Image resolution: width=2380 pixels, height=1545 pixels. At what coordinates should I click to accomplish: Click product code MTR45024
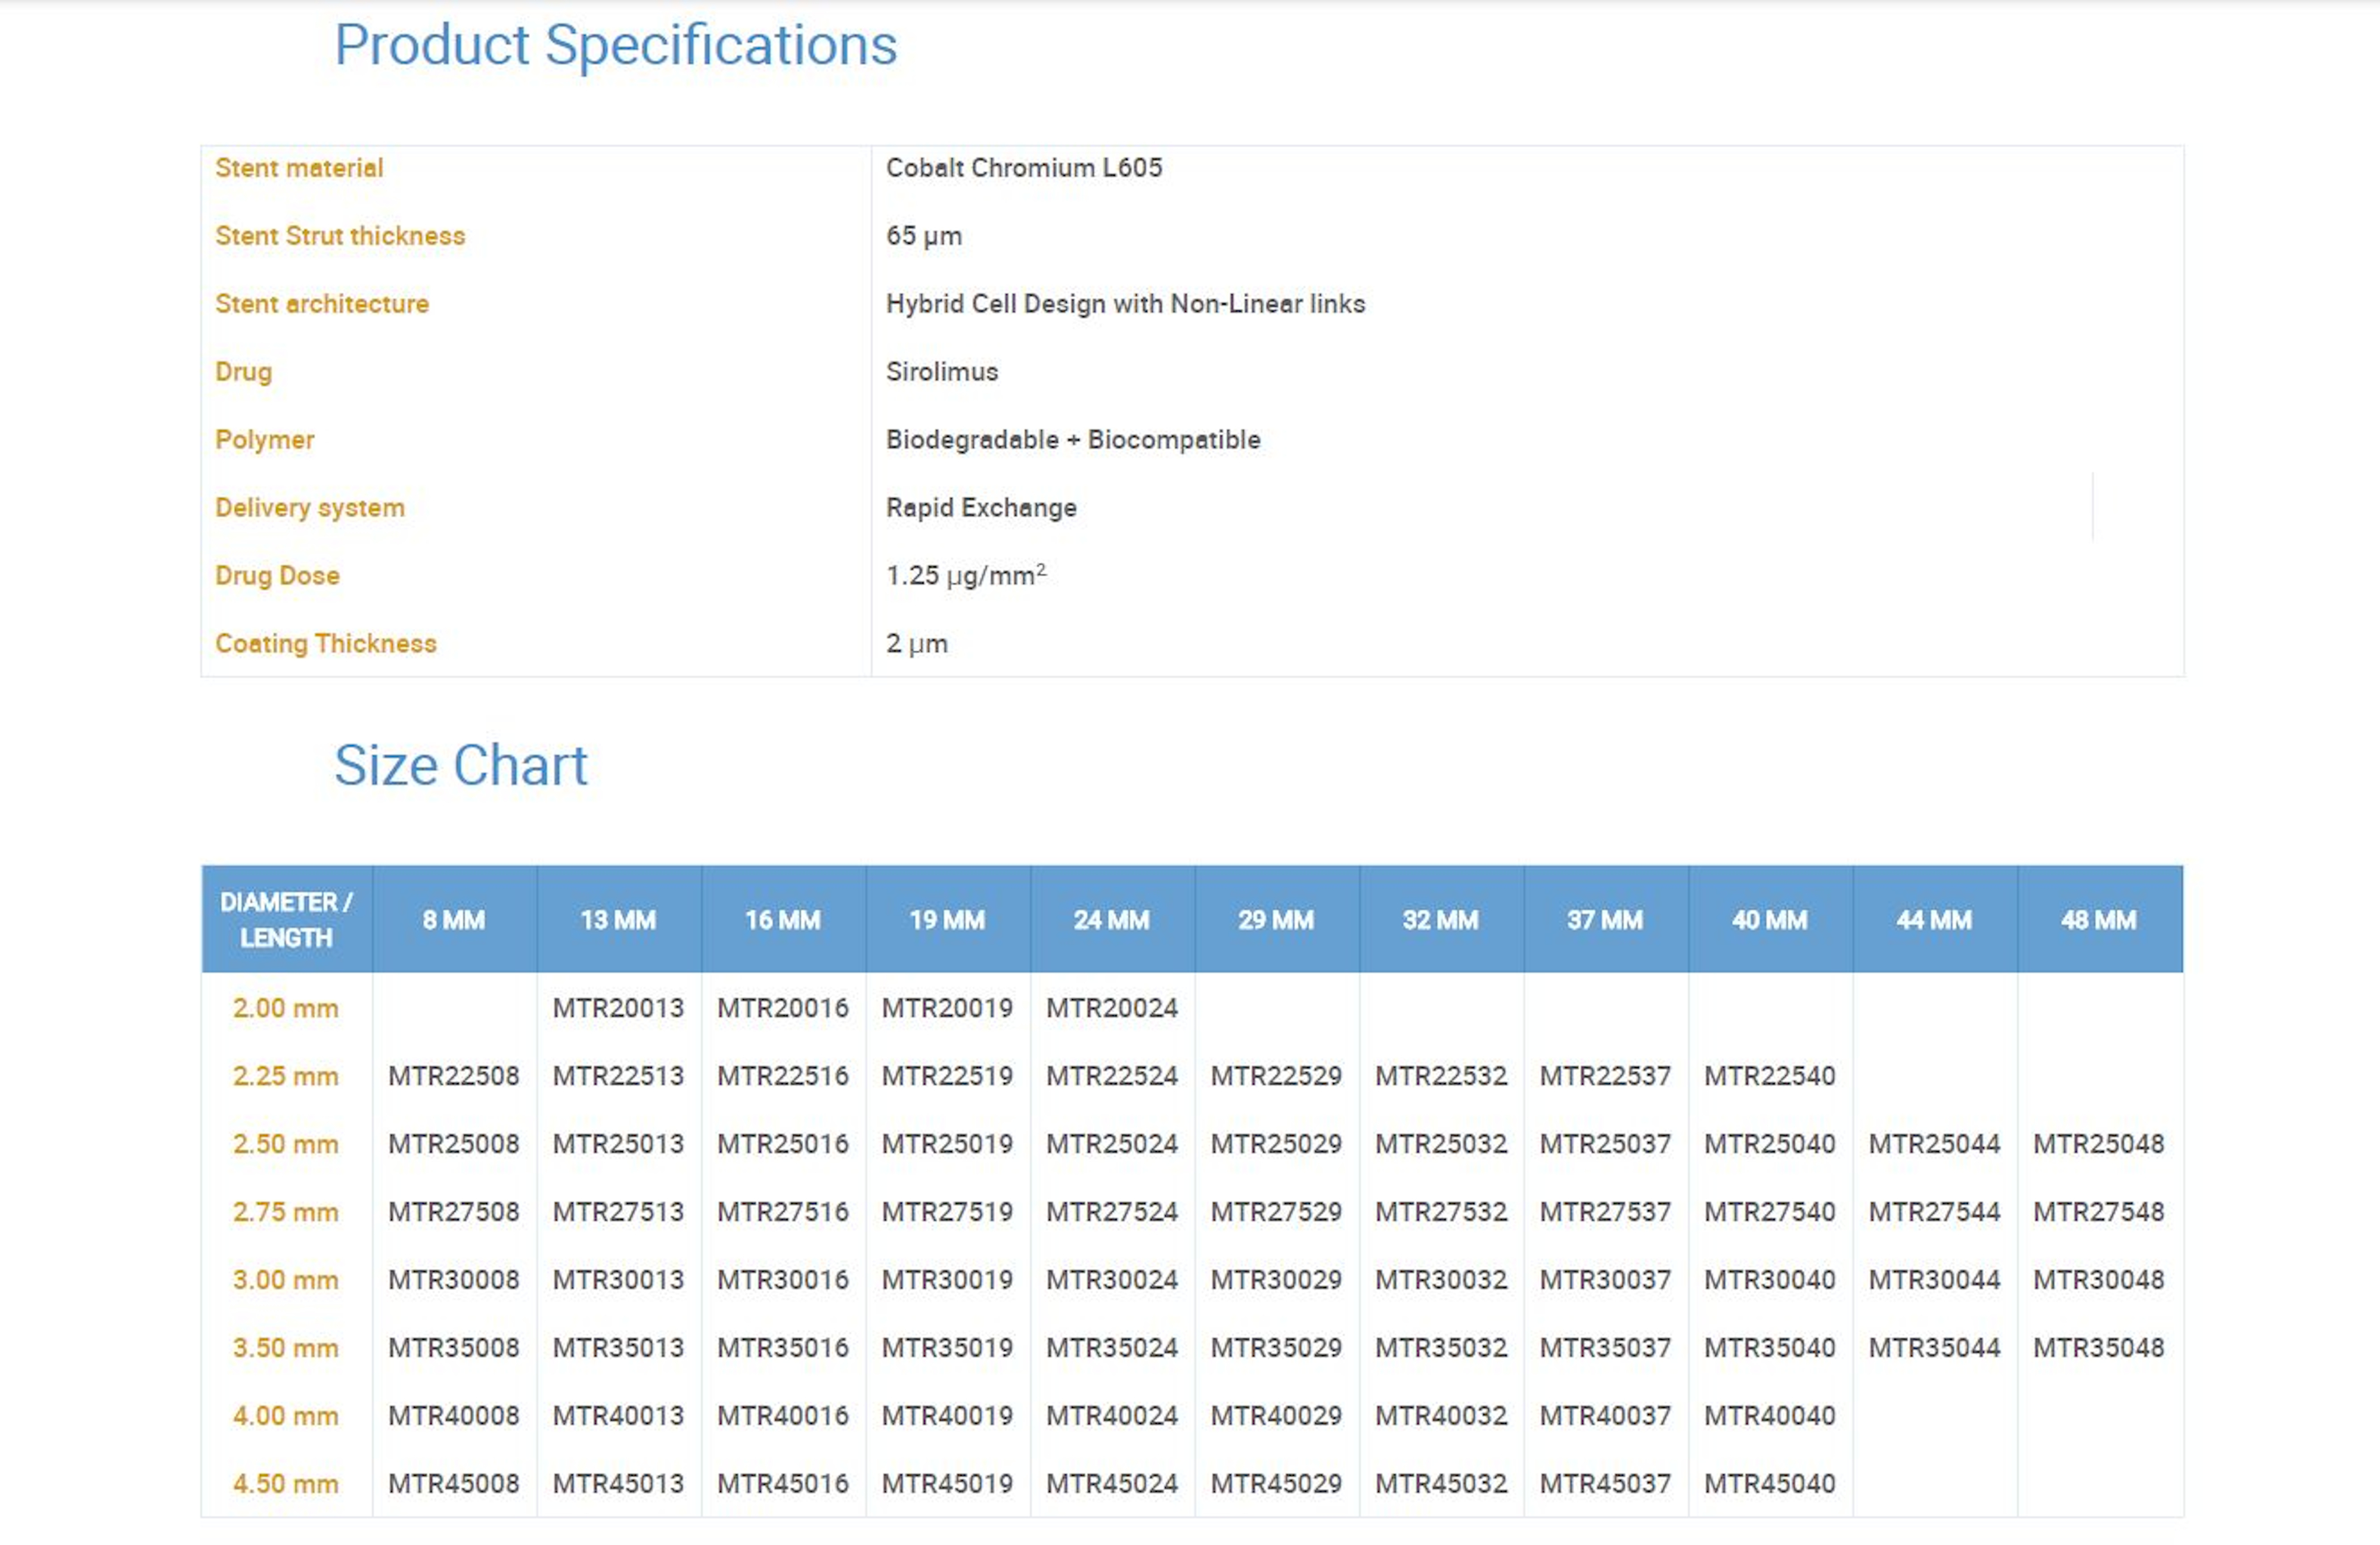(x=1112, y=1484)
